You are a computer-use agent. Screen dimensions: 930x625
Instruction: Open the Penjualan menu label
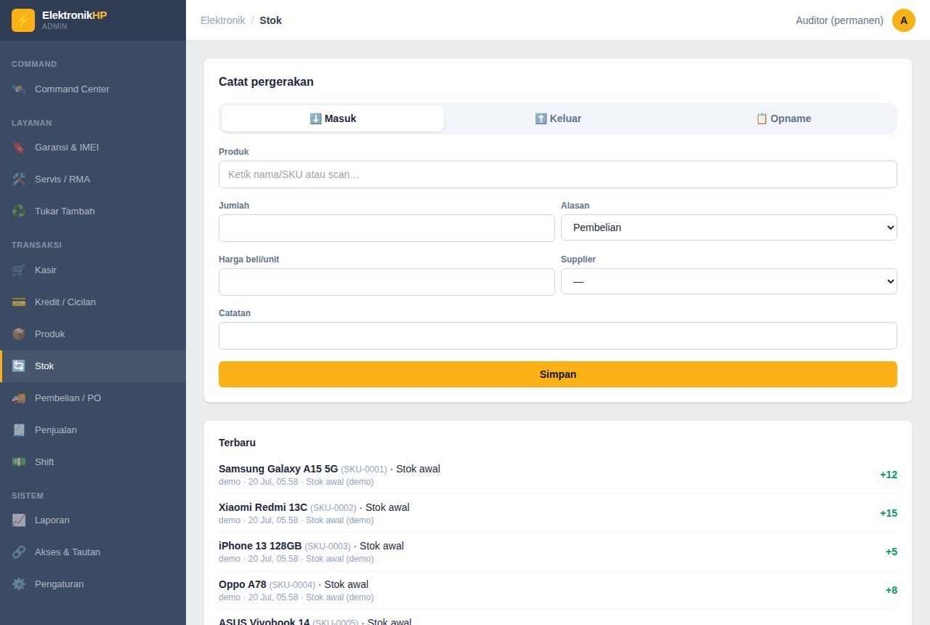point(56,430)
